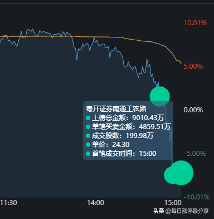Click the green dot beside 单笔买卖金额
The height and width of the screenshot is (219, 214).
(88, 127)
